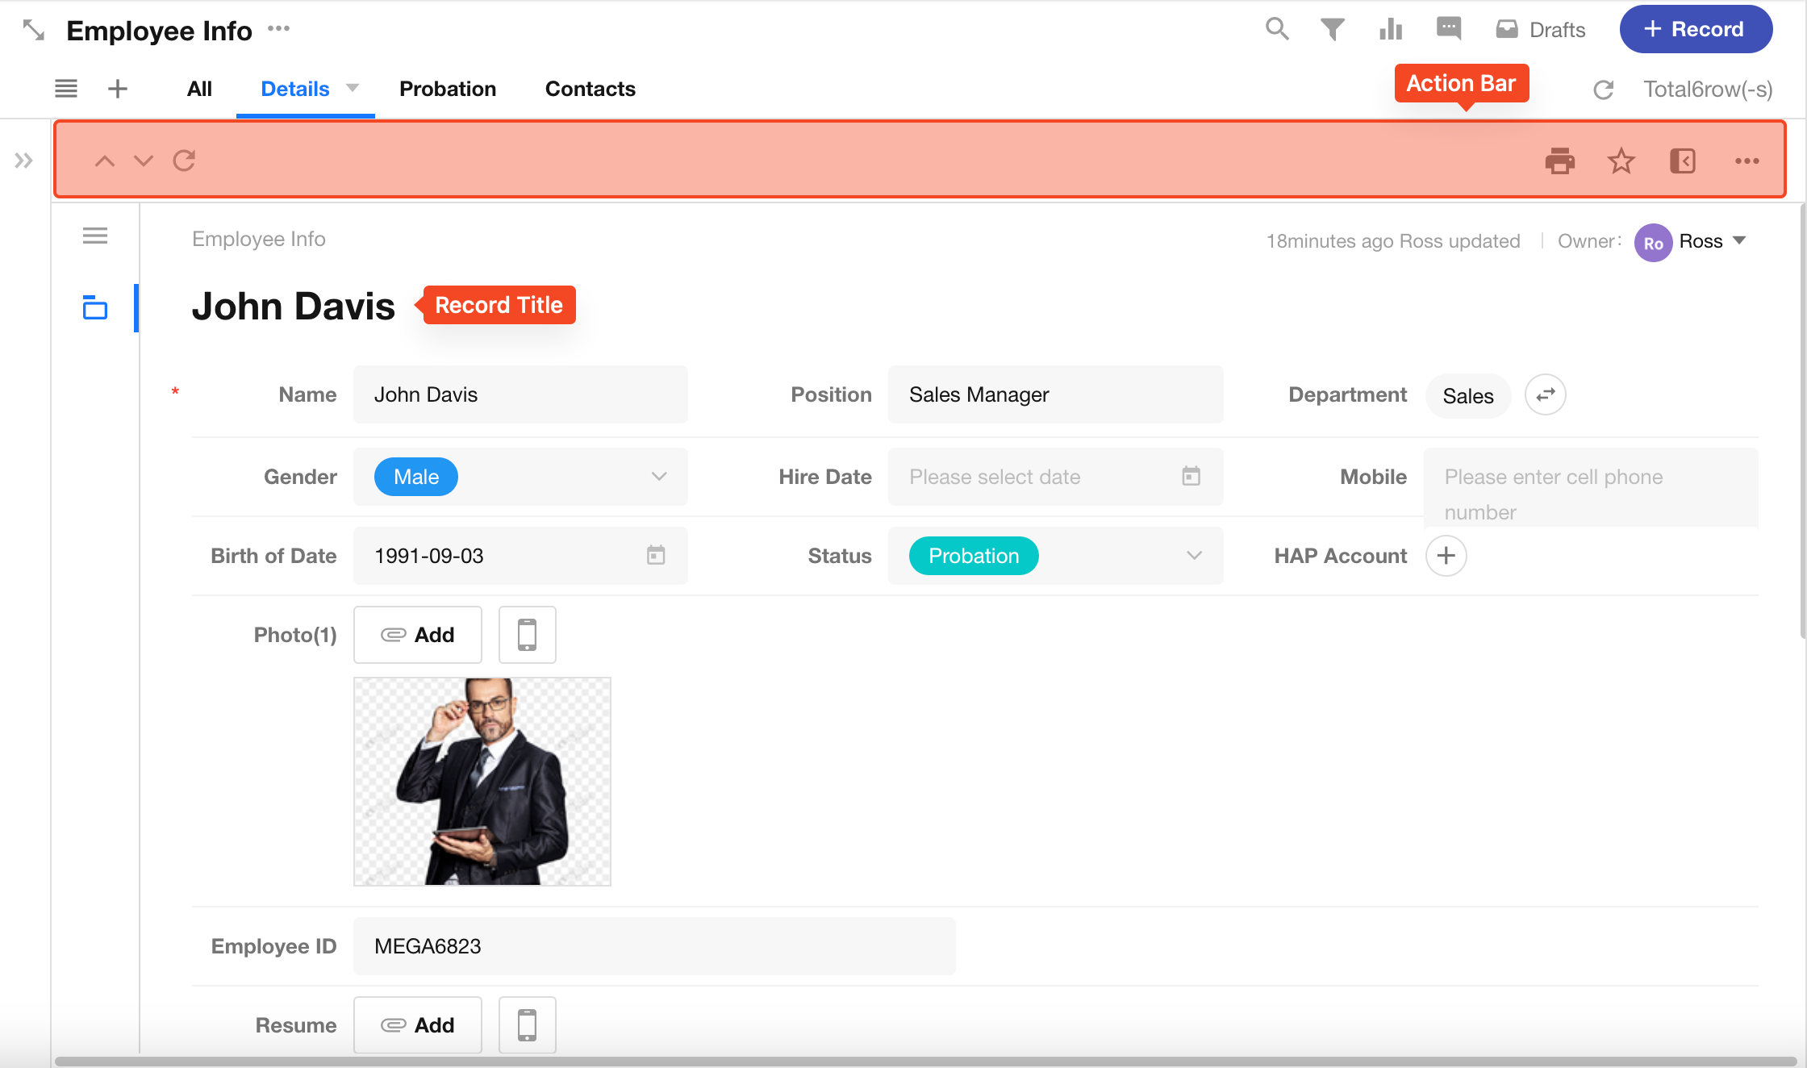
Task: Click the collapse side panel icon
Action: coord(1682,161)
